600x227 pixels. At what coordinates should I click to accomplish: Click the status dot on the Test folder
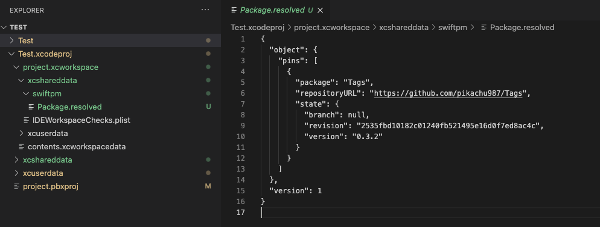(208, 40)
